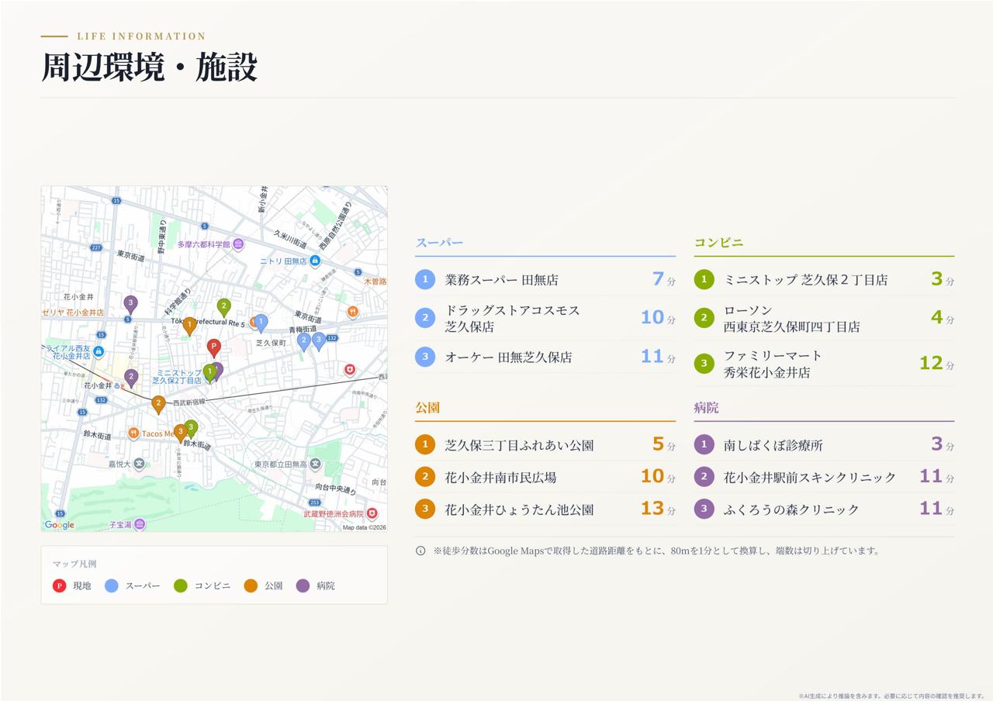Click the Google logo on the map
Image resolution: width=993 pixels, height=701 pixels.
[60, 525]
